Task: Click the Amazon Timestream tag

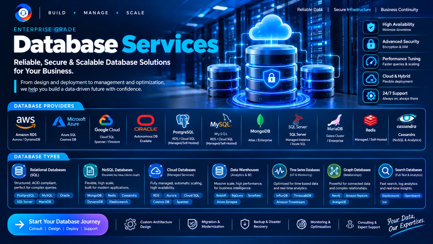Action: point(291,202)
